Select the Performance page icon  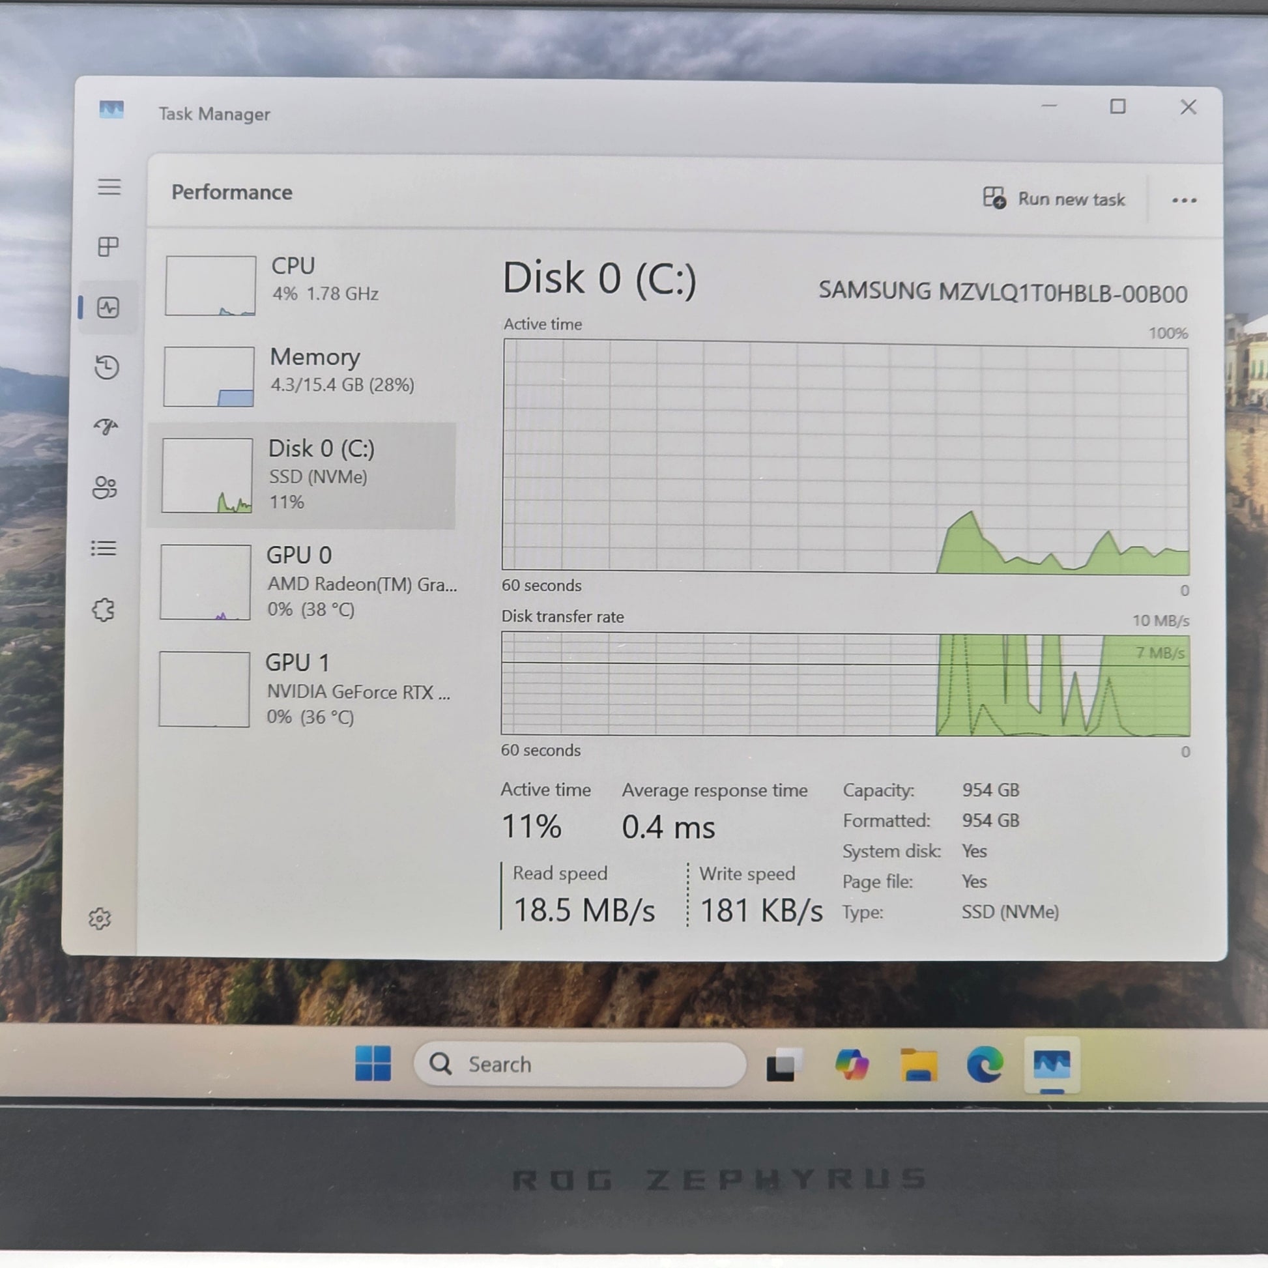(x=108, y=307)
